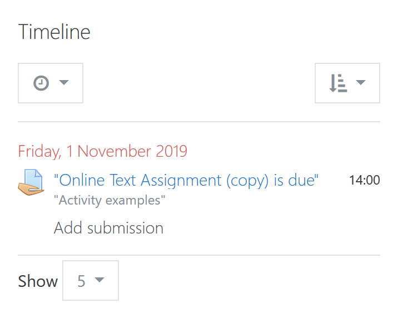This screenshot has height=318, width=398.
Task: Click the word "Assignment" in the due link
Action: (x=181, y=181)
